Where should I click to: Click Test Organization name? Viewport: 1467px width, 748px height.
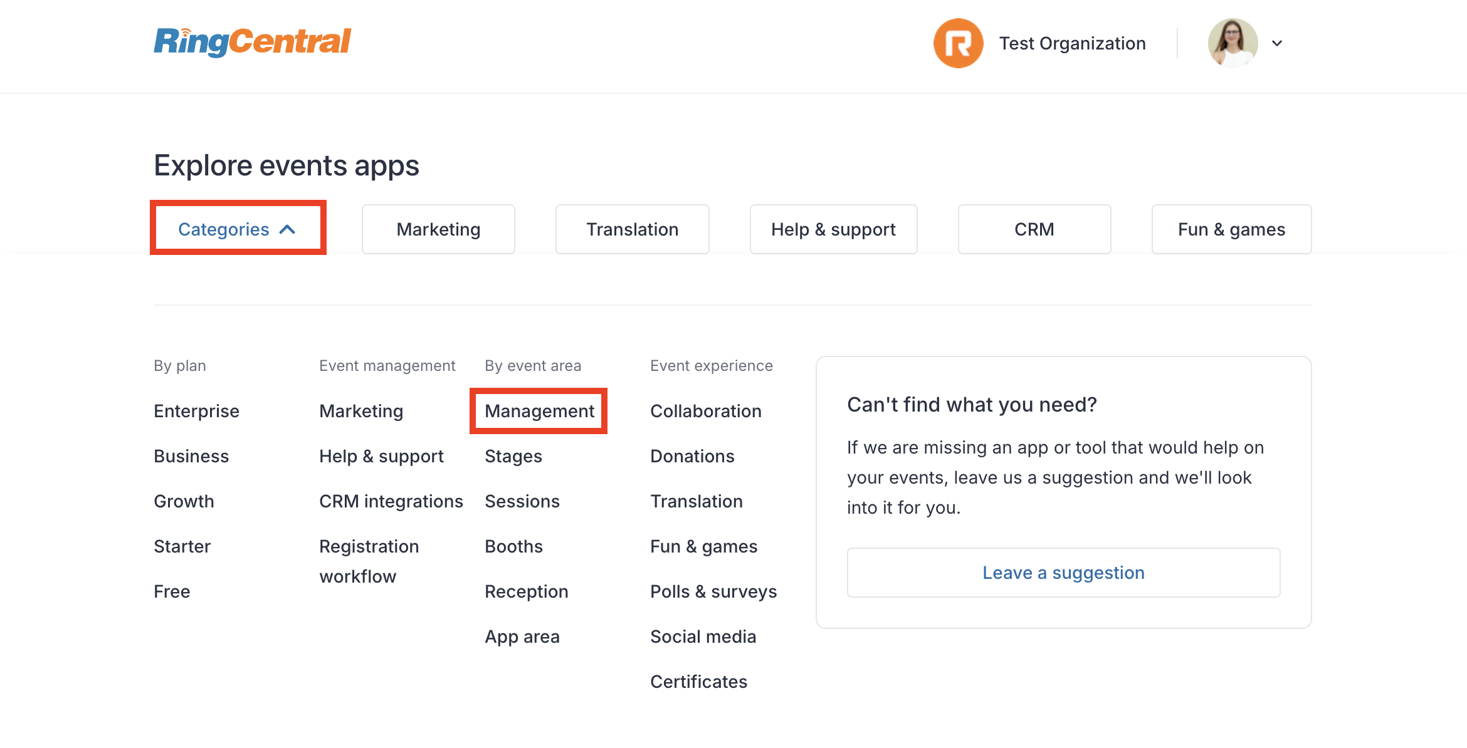pyautogui.click(x=1072, y=43)
